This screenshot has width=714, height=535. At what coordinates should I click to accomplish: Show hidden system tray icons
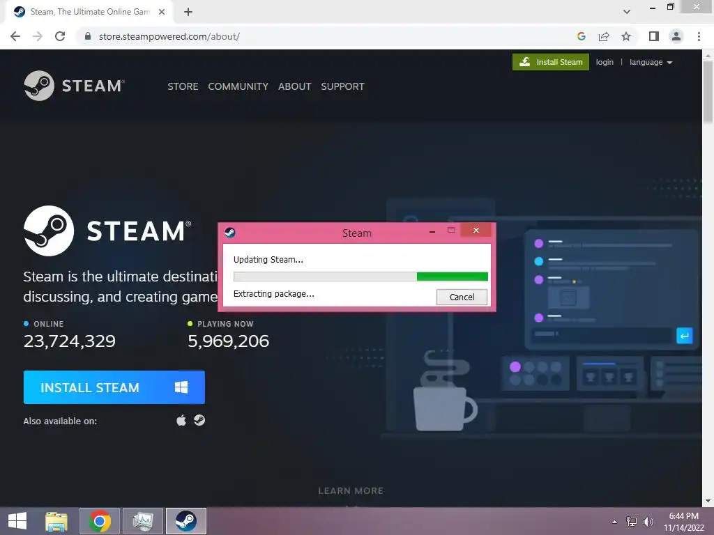(x=614, y=522)
